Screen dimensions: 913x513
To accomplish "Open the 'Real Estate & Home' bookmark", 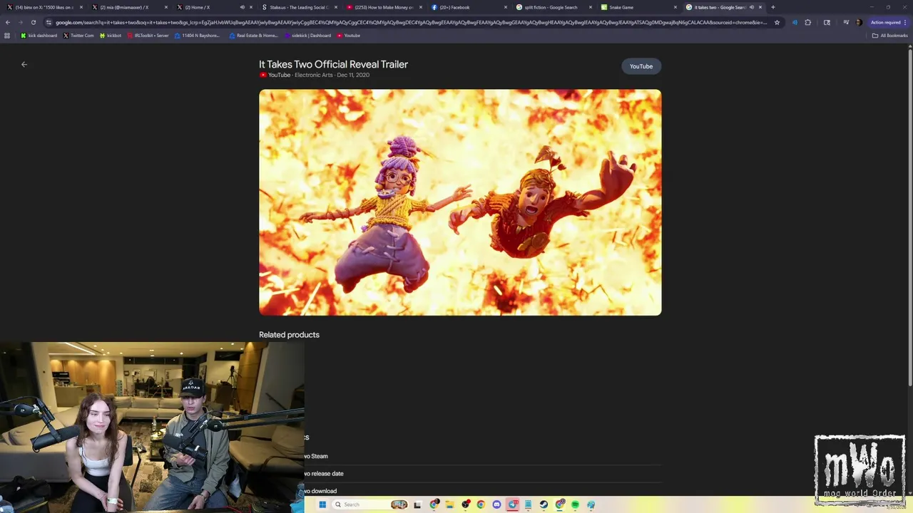I will click(x=253, y=36).
